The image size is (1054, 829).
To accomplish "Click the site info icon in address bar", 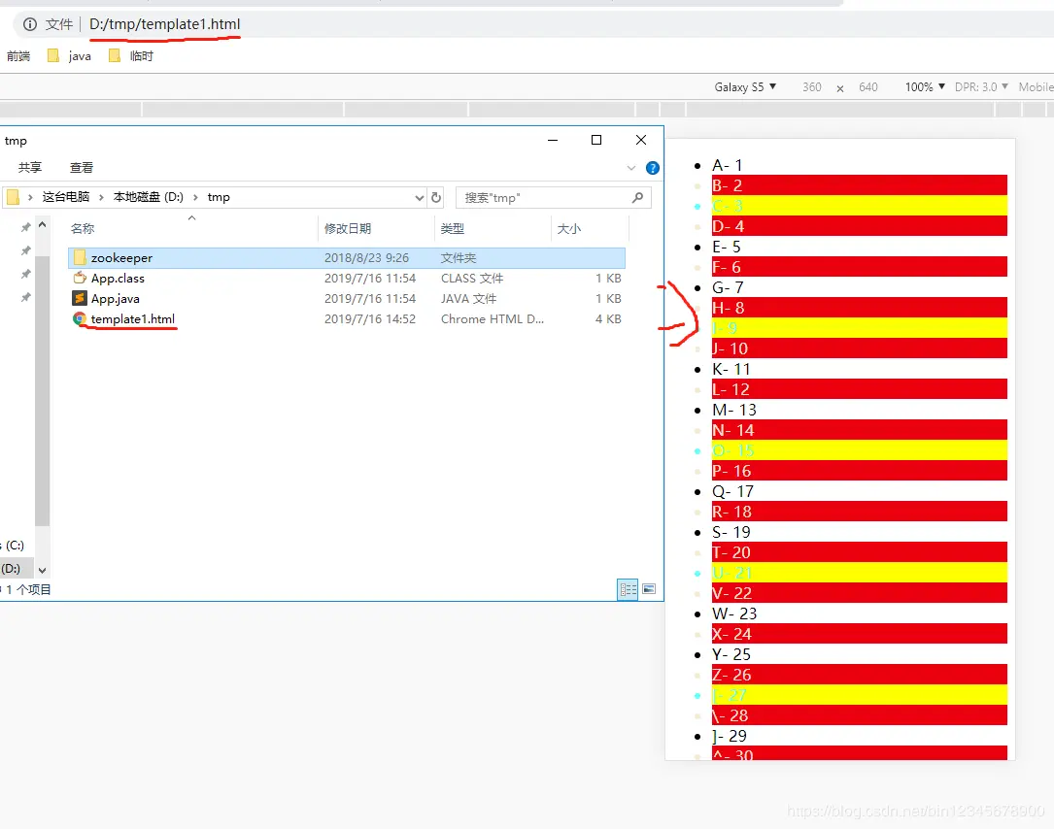I will [x=29, y=25].
